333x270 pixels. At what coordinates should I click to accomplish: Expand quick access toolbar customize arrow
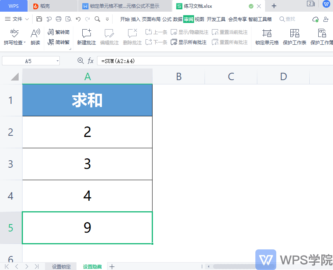pos(107,19)
